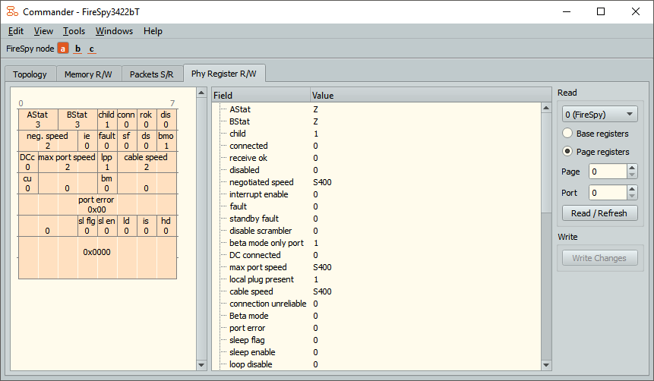
Task: Select the max port speed field row
Action: point(377,267)
